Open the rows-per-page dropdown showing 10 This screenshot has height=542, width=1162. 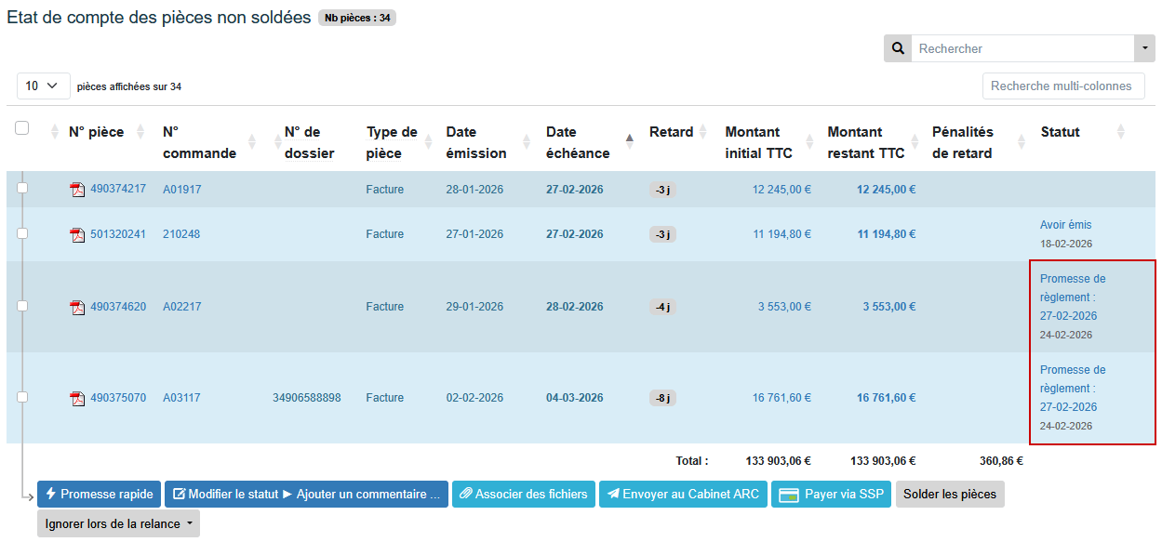[43, 86]
